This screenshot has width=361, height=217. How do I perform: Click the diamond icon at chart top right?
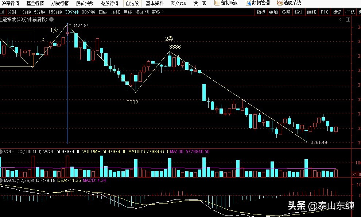[x=341, y=20]
